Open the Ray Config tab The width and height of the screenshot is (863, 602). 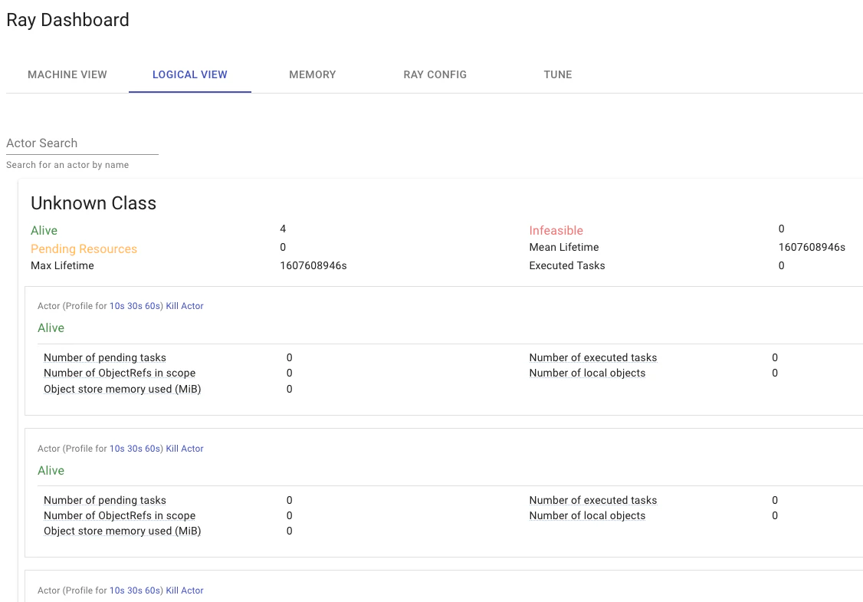[x=435, y=75]
